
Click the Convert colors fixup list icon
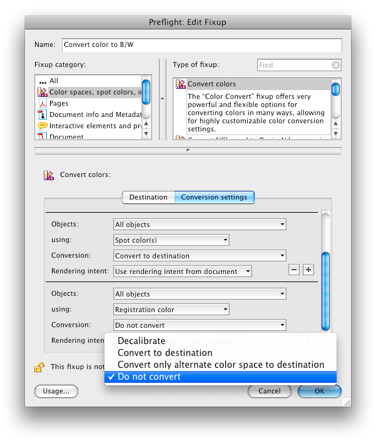pyautogui.click(x=181, y=84)
